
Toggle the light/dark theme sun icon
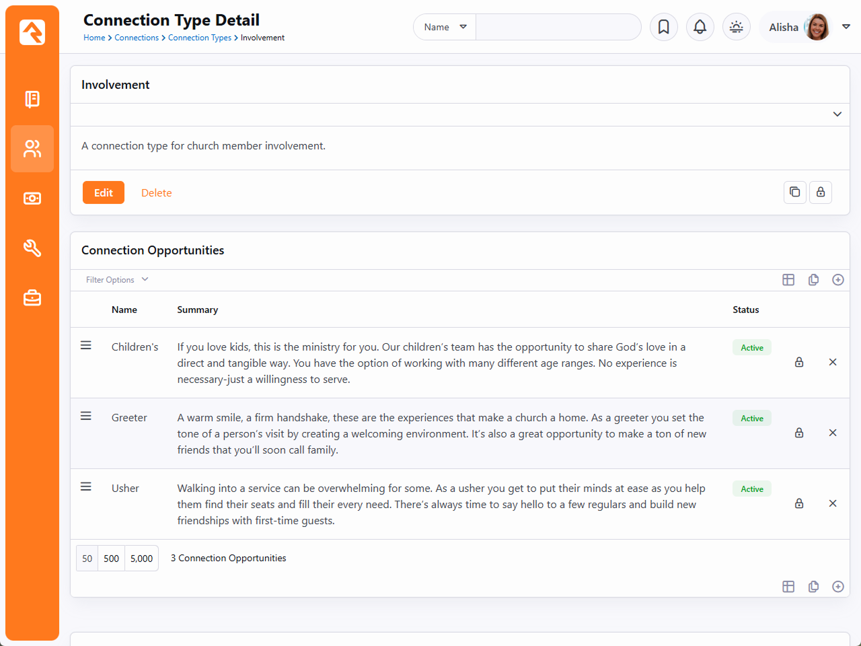tap(736, 27)
